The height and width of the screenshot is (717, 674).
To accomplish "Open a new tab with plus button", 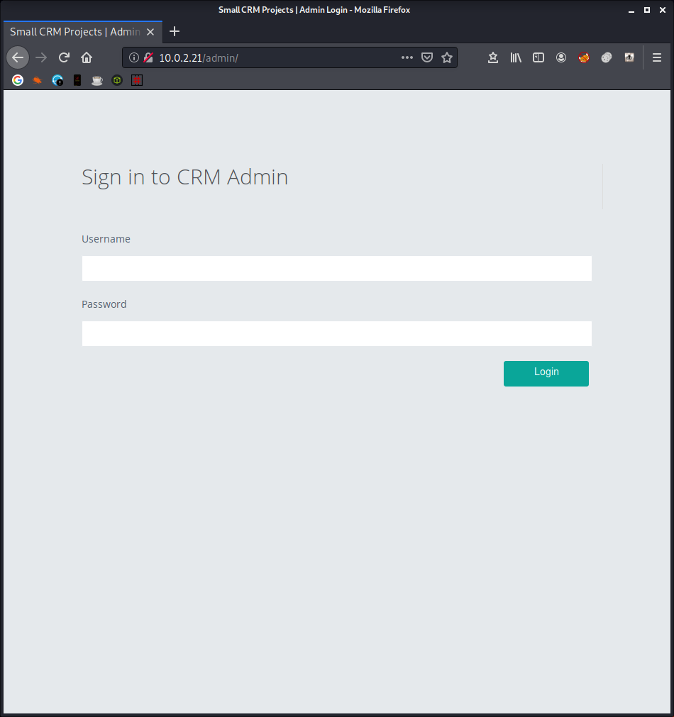I will point(175,32).
